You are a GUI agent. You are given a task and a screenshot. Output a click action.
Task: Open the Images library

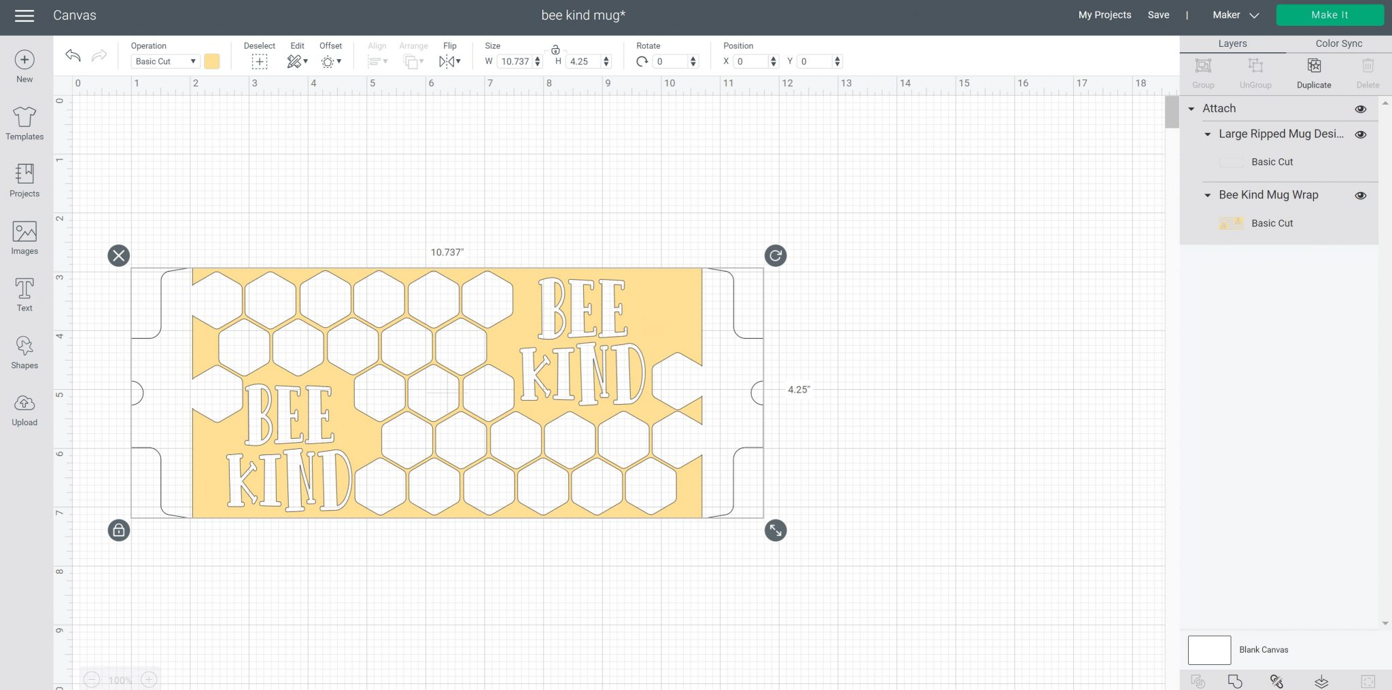[24, 238]
